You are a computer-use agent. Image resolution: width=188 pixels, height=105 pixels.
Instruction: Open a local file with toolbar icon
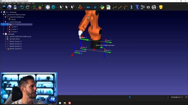click(x=4, y=7)
